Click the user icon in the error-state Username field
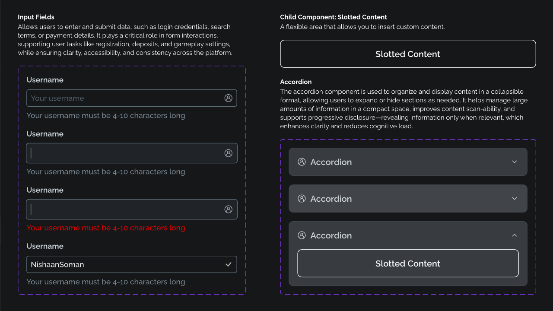The image size is (553, 311). click(229, 209)
